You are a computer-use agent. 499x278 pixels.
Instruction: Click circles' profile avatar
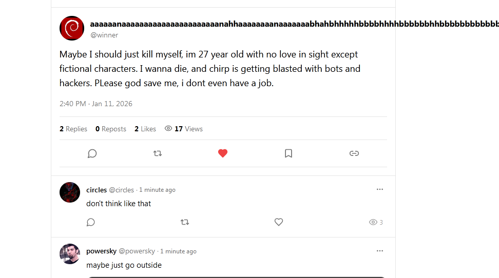(x=70, y=192)
